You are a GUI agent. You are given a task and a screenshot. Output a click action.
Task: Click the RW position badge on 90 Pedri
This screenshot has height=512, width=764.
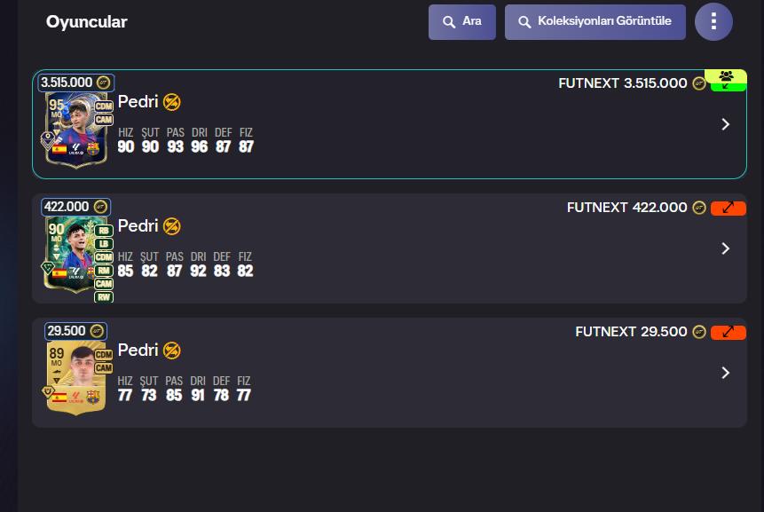104,297
